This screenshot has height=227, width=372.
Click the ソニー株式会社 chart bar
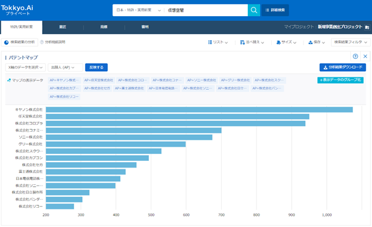(x=129, y=137)
